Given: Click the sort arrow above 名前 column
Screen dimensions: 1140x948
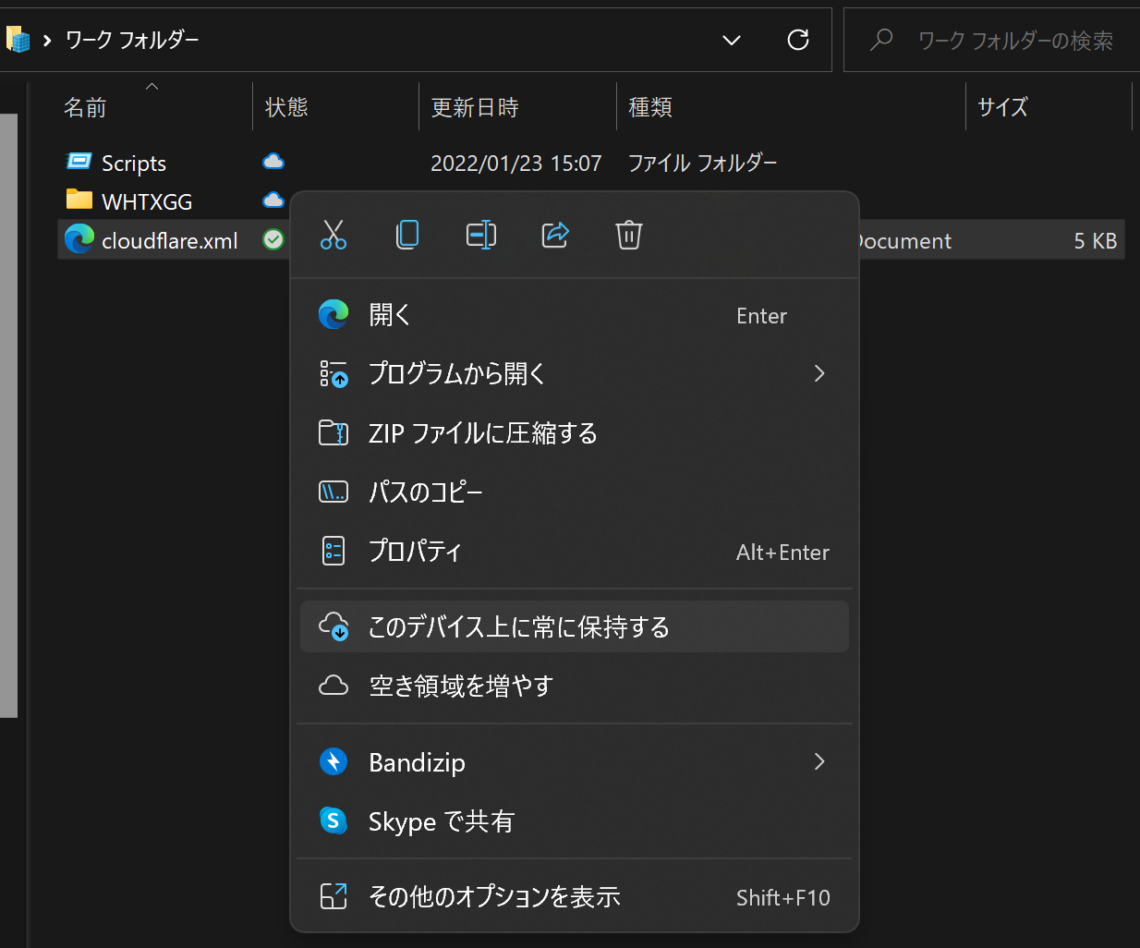Looking at the screenshot, I should point(152,86).
